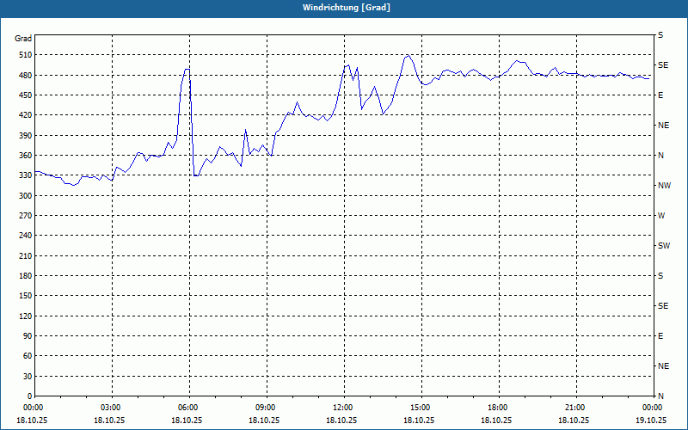The image size is (688, 430).
Task: Click the E compass label on the 90 gridline
Action: point(660,336)
